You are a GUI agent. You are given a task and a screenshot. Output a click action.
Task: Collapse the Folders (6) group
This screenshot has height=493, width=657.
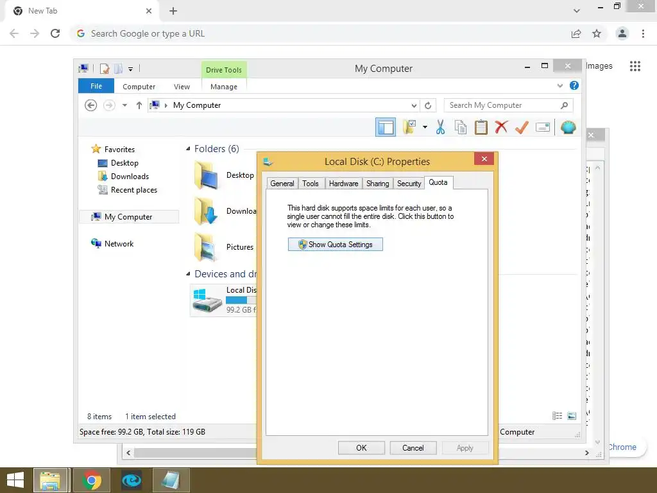[x=188, y=149]
